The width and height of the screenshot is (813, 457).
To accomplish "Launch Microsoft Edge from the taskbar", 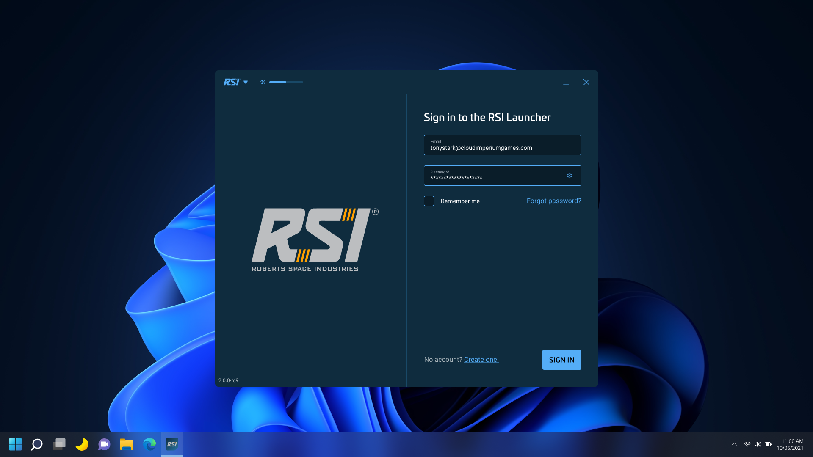I will (149, 444).
